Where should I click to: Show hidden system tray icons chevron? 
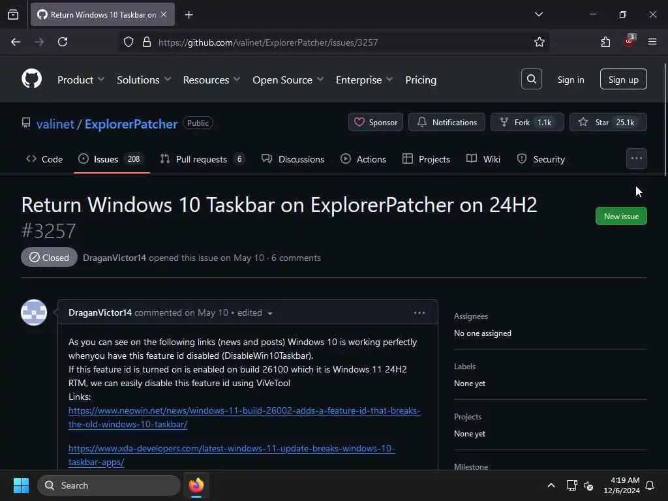pyautogui.click(x=551, y=485)
